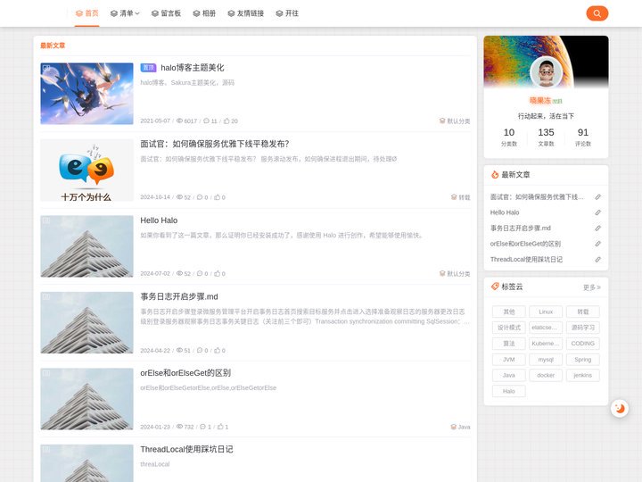The width and height of the screenshot is (642, 482).
Task: Toggle night mode with the moon button
Action: 620,408
